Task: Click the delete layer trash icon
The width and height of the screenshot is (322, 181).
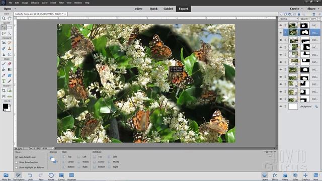Action: pos(314,14)
